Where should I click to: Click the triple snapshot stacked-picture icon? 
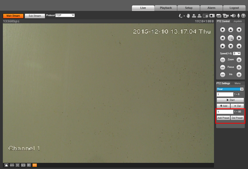point(219,16)
